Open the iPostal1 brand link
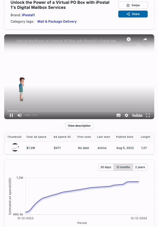Image resolution: width=158 pixels, height=227 pixels. tap(28, 15)
